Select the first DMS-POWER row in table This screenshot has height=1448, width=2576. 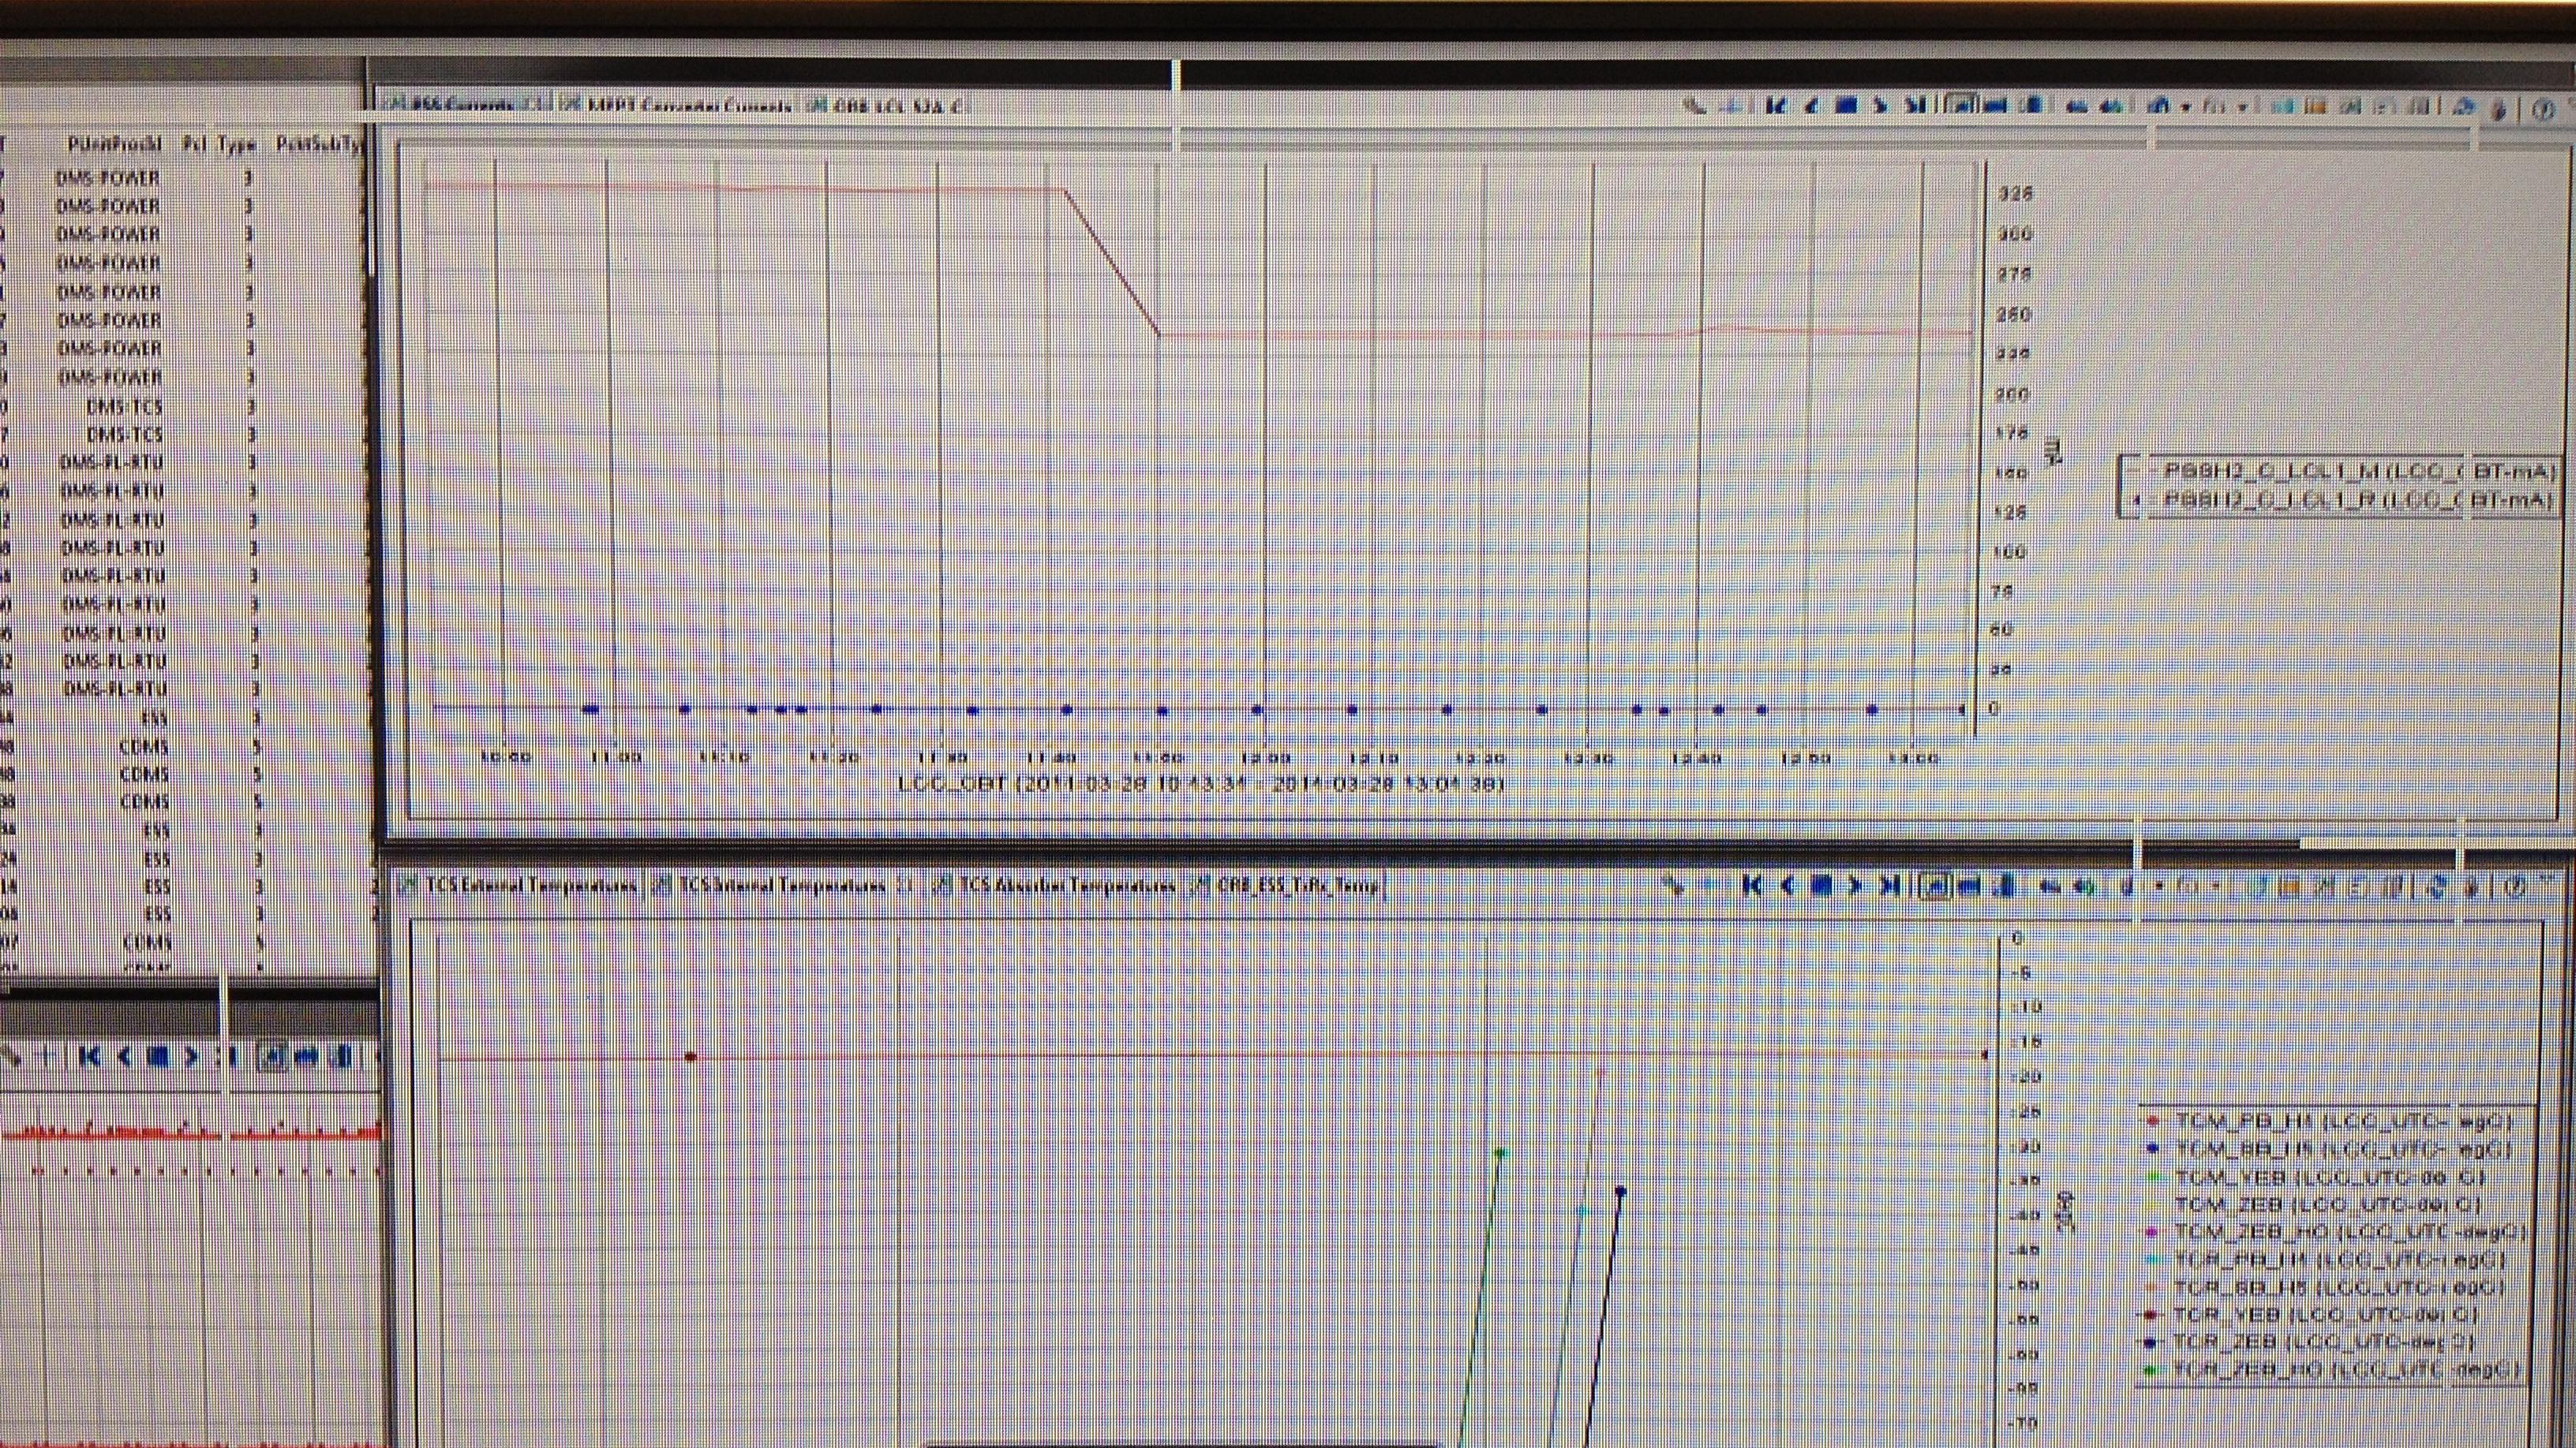(108, 178)
